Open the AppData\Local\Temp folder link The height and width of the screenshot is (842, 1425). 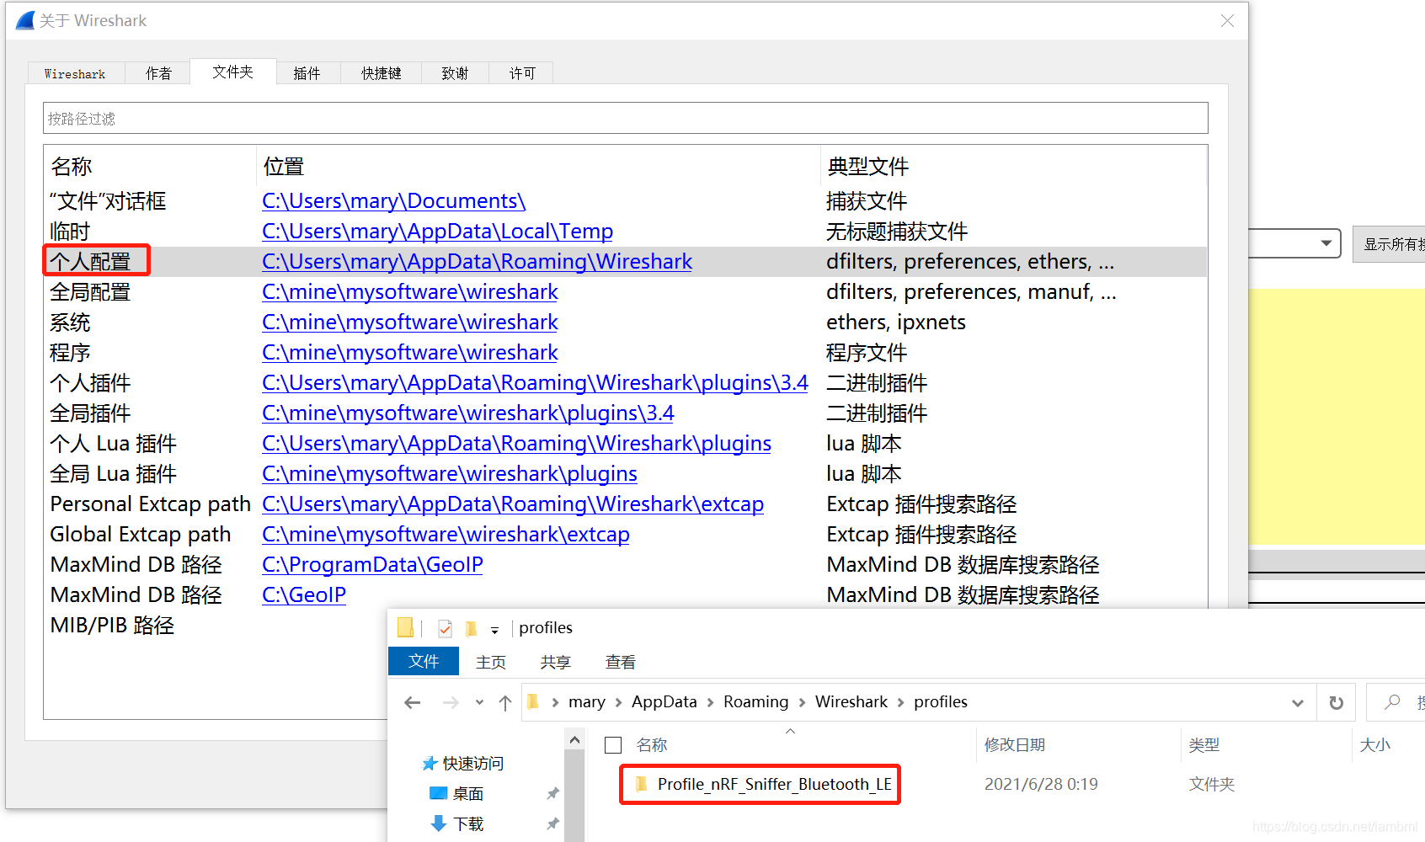pos(437,232)
